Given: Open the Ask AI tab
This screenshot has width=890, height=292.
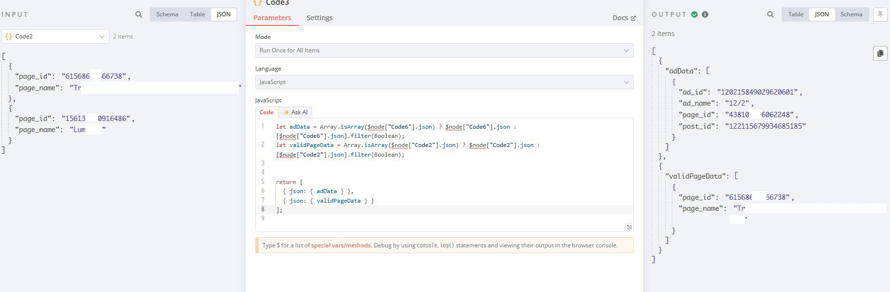Looking at the screenshot, I should pyautogui.click(x=295, y=112).
